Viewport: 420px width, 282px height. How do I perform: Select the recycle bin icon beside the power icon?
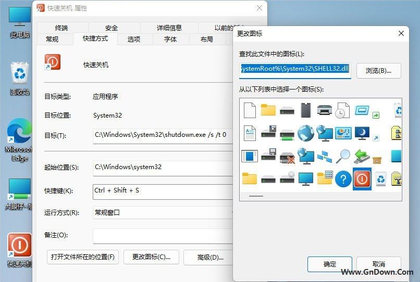pos(380,179)
